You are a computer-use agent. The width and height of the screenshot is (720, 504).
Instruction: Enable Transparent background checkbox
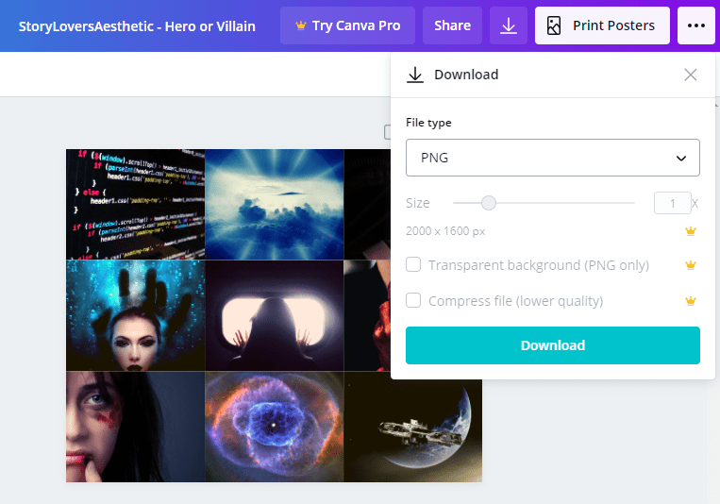tap(413, 265)
